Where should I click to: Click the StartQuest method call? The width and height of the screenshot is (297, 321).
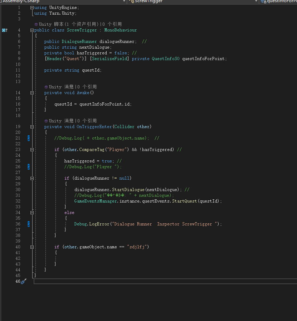point(184,201)
